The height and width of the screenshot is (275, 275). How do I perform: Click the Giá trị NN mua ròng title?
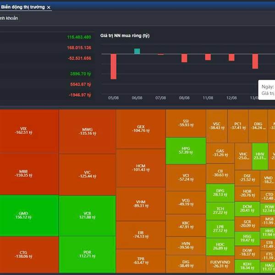click(125, 36)
